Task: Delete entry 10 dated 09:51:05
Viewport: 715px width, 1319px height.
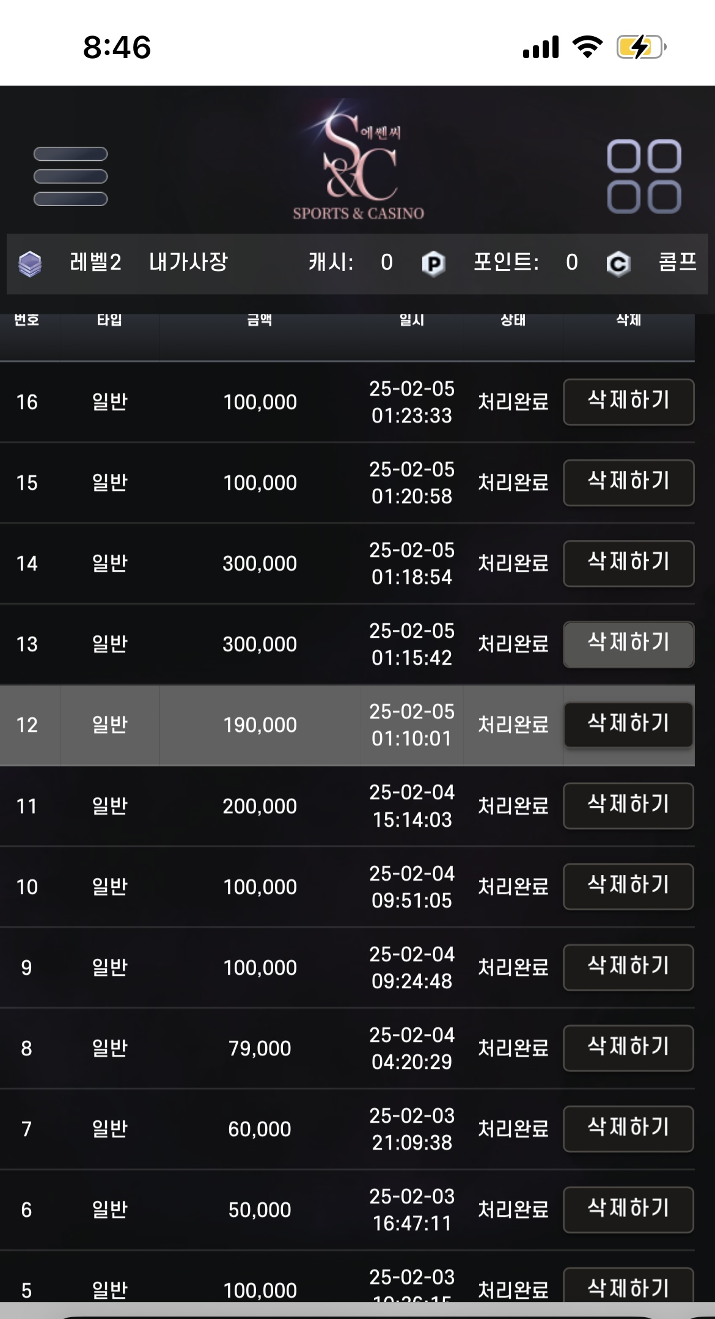Action: (628, 887)
